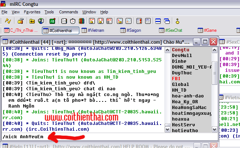Click the About mIRC toolbar icon
240x148 pixels.
tap(177, 21)
